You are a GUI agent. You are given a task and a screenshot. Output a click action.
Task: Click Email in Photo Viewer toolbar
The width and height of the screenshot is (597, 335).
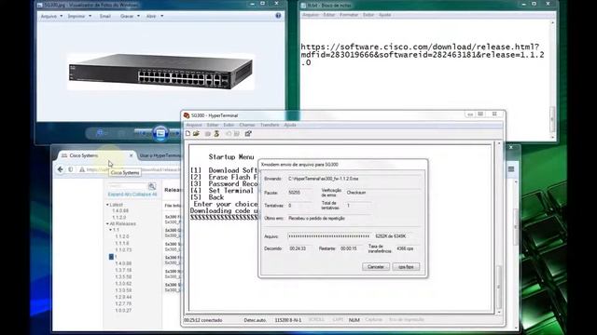(105, 17)
